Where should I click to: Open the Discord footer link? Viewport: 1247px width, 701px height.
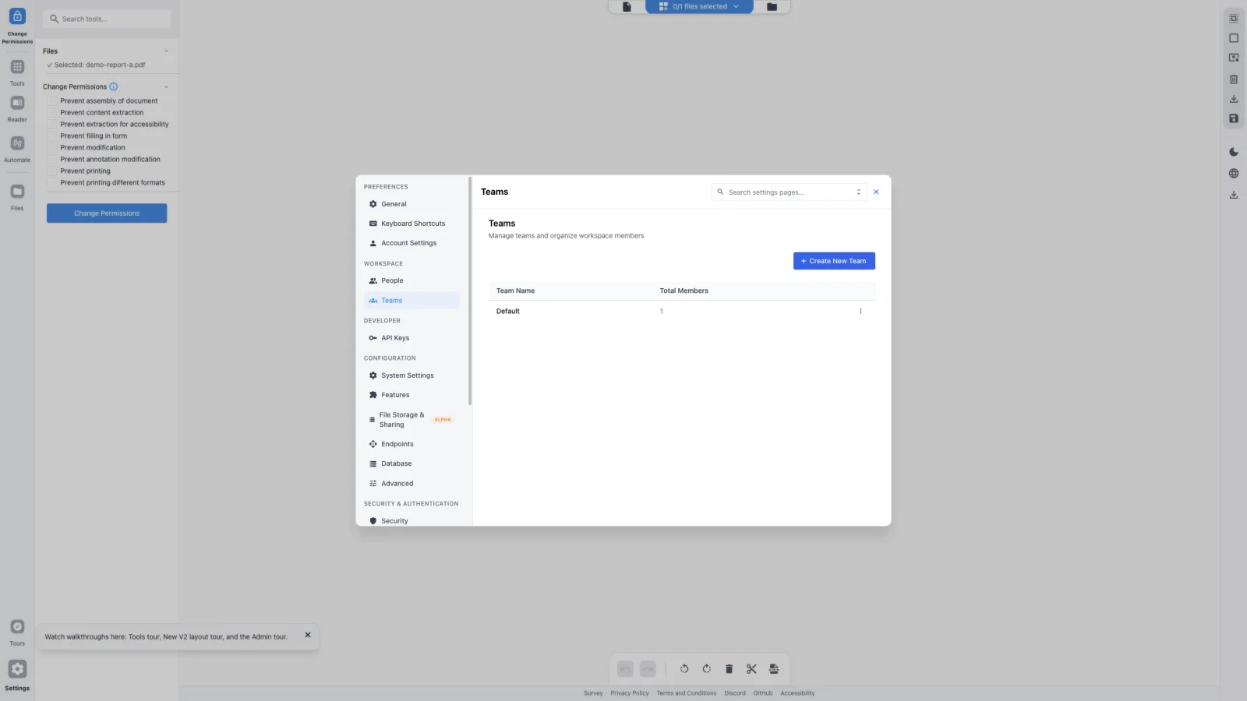[x=735, y=693]
